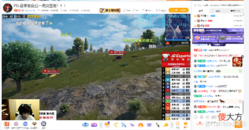Send the flame gift
Screen dimensions: 249x130
pos(140,125)
